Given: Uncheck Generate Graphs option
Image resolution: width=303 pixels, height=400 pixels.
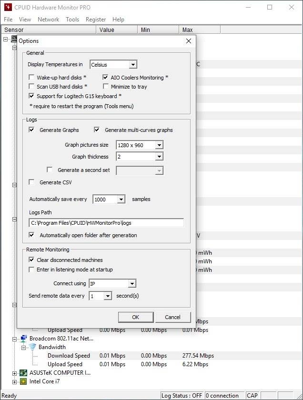Looking at the screenshot, I should point(31,130).
